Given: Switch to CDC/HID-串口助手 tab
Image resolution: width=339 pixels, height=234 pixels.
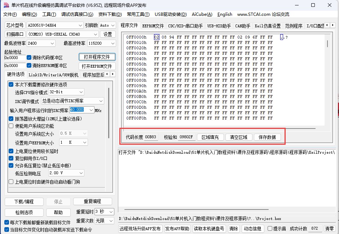Looking at the screenshot, I should click(x=185, y=26).
